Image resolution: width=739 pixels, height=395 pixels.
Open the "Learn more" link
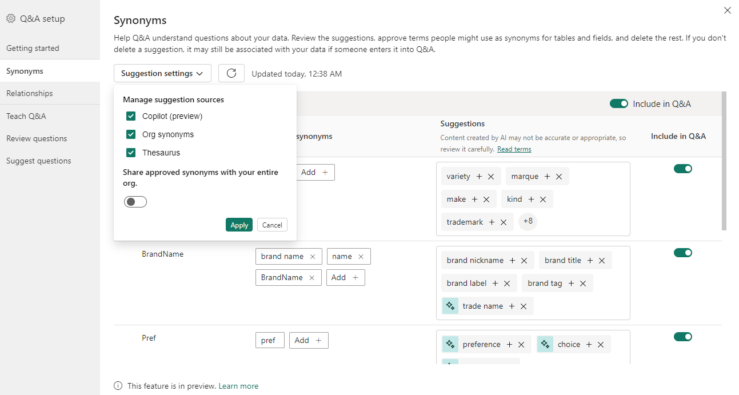click(238, 386)
